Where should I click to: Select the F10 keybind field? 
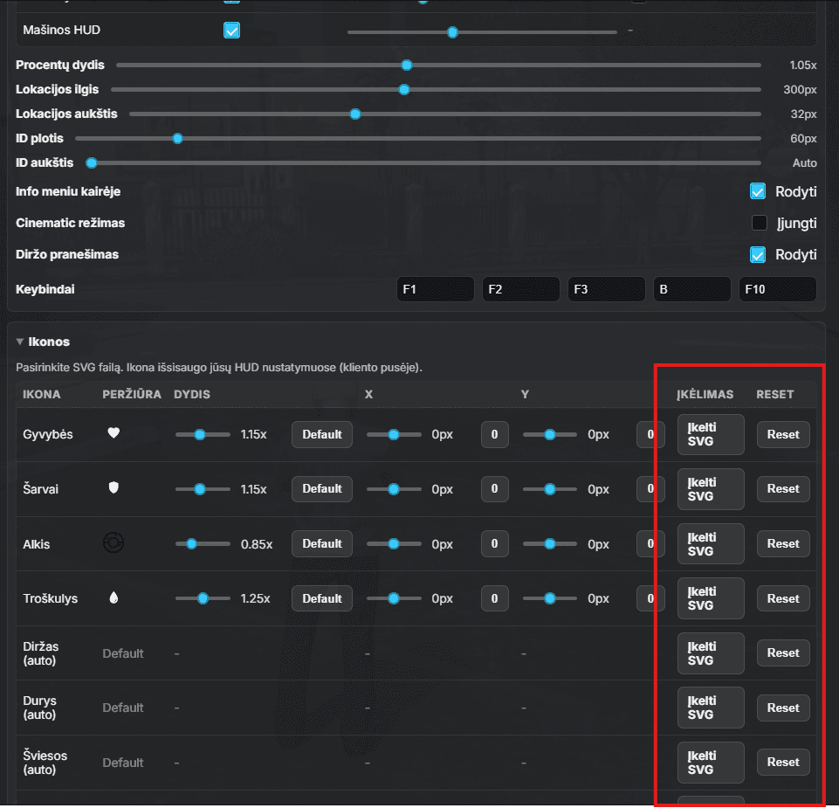[777, 289]
